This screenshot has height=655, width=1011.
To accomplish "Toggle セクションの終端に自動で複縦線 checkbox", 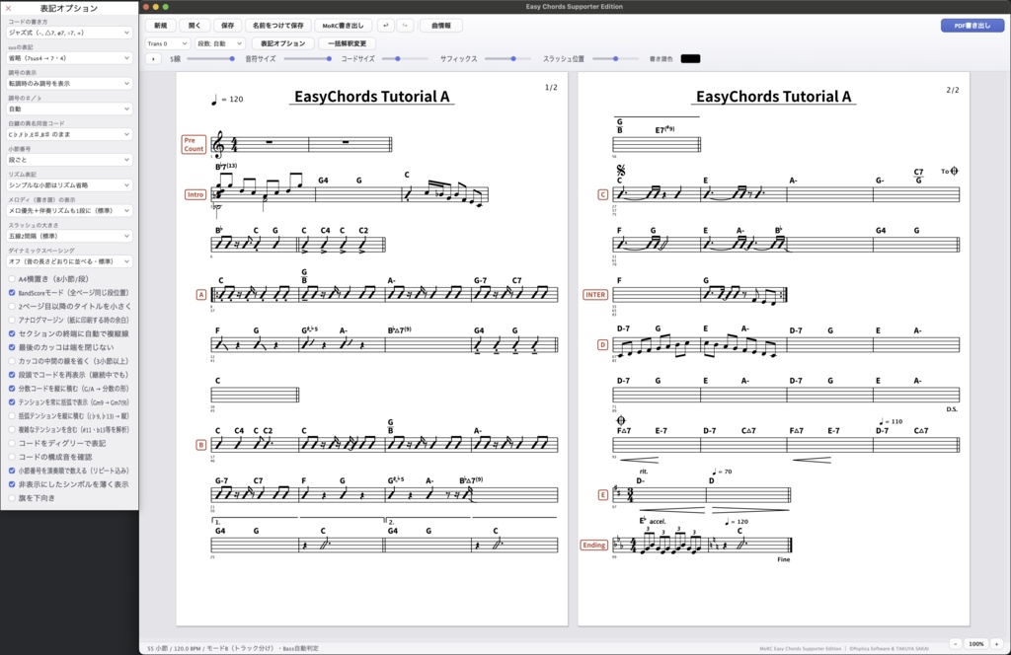I will (x=12, y=333).
